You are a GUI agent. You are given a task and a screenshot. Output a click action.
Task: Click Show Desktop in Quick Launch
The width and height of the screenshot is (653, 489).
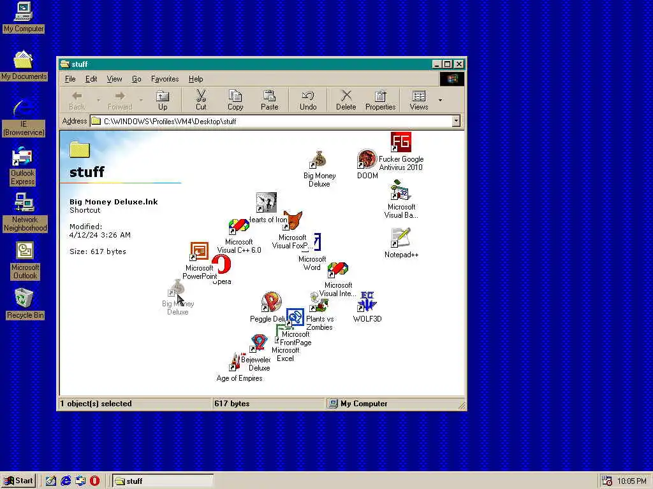[51, 481]
